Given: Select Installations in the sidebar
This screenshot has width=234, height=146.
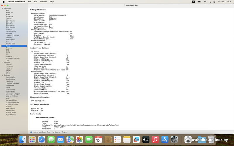Looking at the screenshot, I should 10,92.
